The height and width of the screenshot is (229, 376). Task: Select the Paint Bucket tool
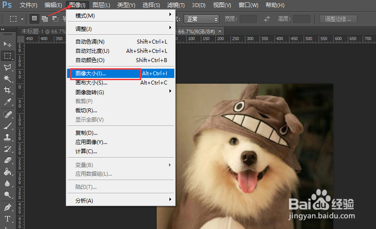coord(8,172)
